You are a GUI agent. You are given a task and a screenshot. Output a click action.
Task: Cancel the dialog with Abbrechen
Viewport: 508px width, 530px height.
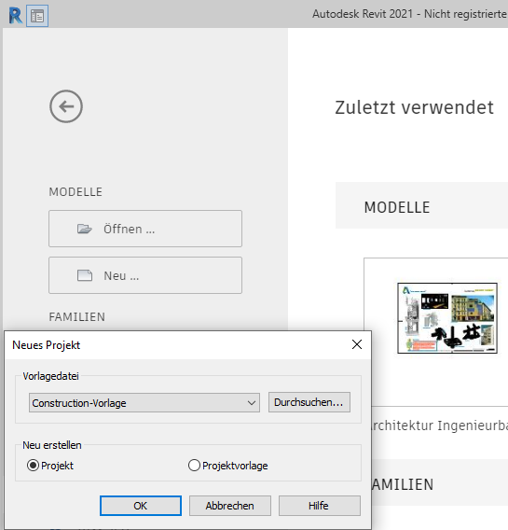(230, 506)
